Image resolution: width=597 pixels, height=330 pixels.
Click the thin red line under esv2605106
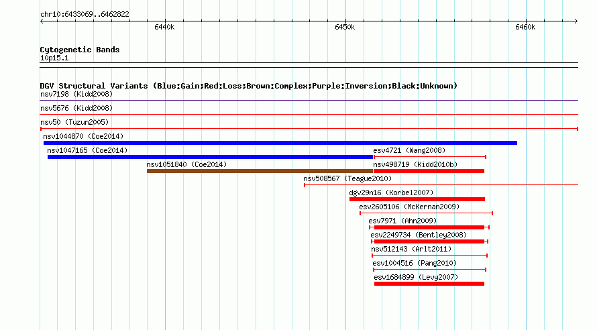[427, 213]
